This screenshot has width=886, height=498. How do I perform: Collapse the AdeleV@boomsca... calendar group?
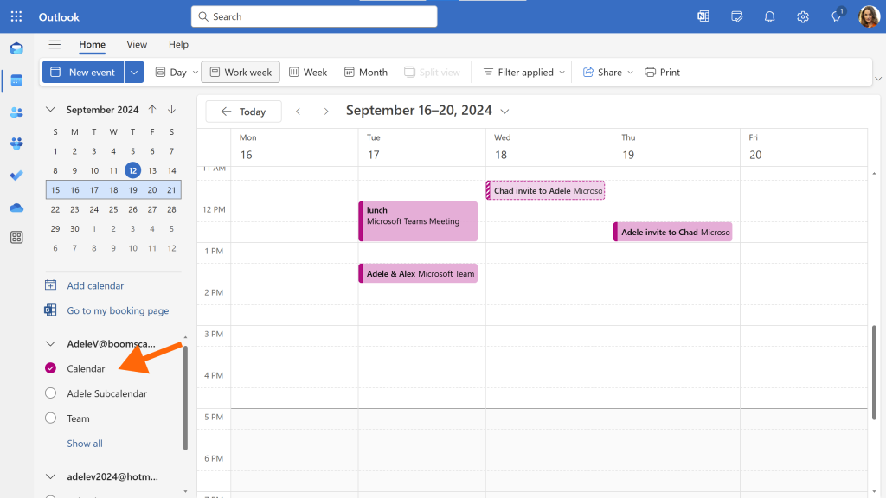pos(50,343)
